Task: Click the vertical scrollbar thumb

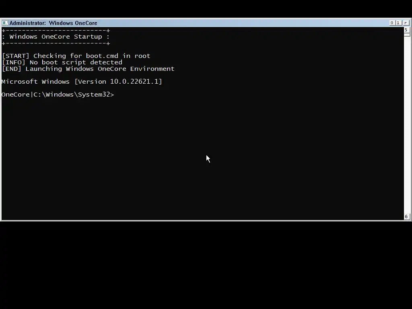Action: (x=407, y=35)
